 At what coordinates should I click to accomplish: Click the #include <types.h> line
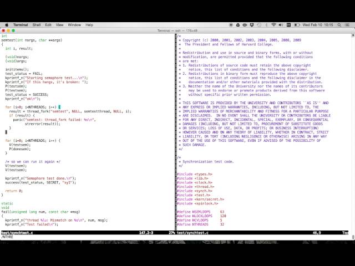pos(195,174)
